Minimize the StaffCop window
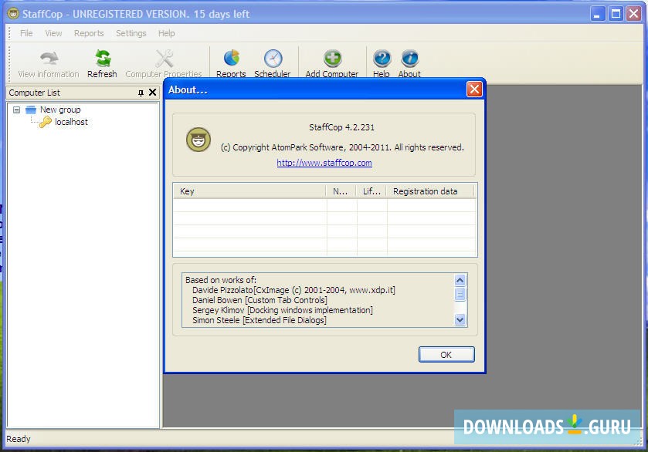648x452 pixels. pos(597,14)
